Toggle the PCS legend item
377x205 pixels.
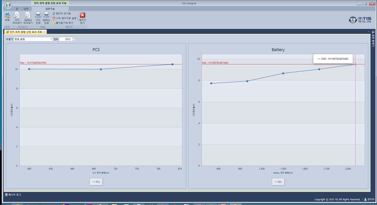(96, 182)
